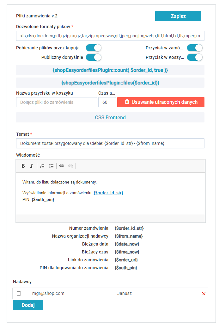Insert a bulleted list in the message
The image size is (219, 324).
point(51,166)
